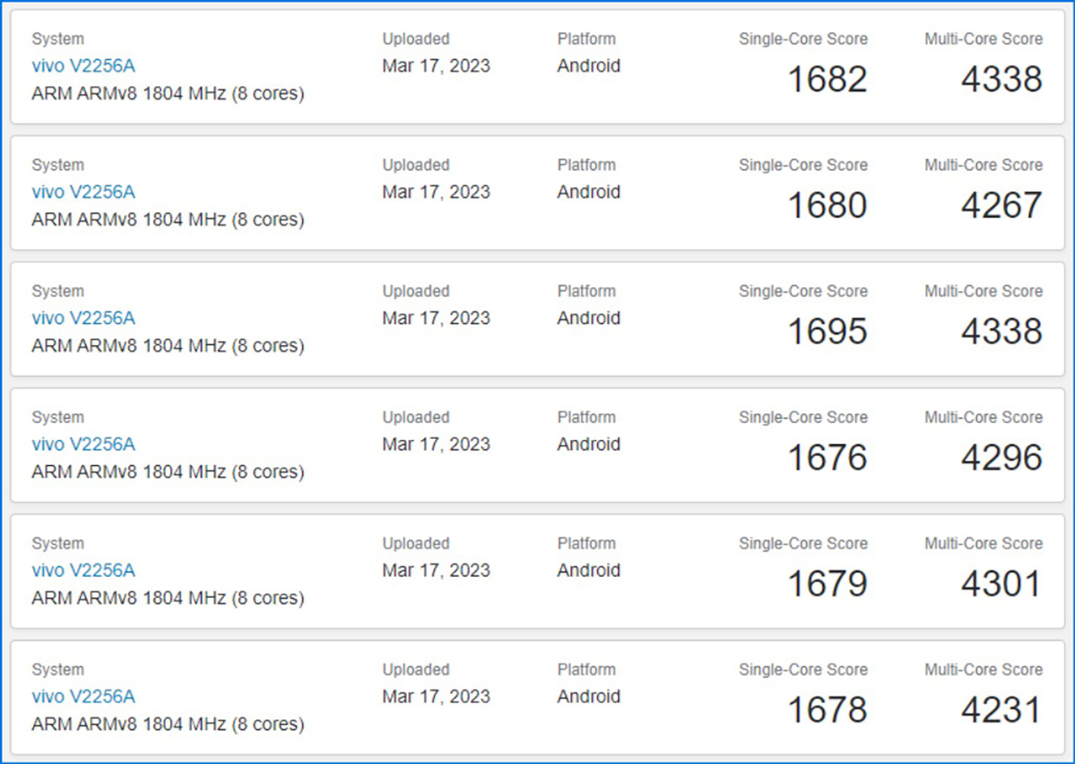Open vivo V2256A link with 1680 score
Viewport: 1075px width, 764px height.
pyautogui.click(x=83, y=191)
